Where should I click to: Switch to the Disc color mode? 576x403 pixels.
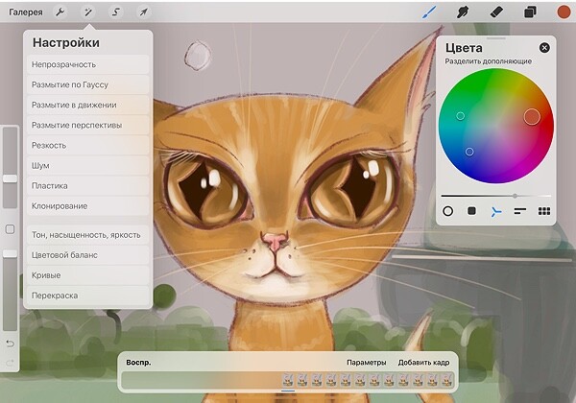(x=447, y=211)
